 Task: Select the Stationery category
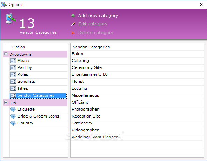click(x=137, y=123)
